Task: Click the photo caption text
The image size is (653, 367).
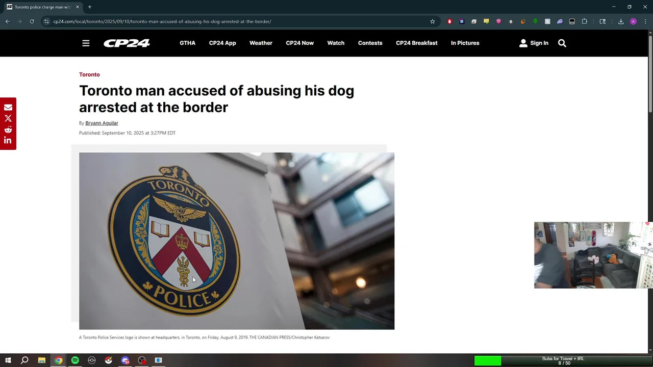Action: point(204,337)
